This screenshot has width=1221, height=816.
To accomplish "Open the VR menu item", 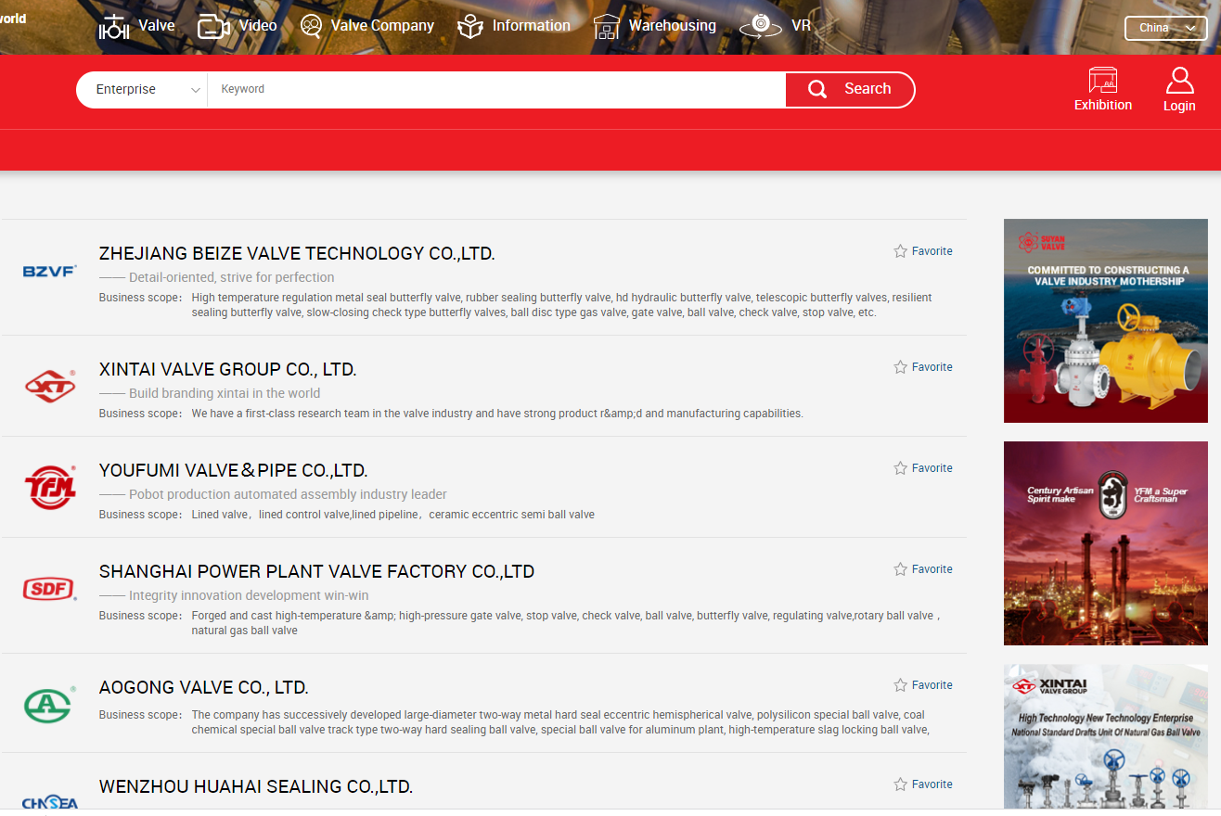I will [x=802, y=26].
